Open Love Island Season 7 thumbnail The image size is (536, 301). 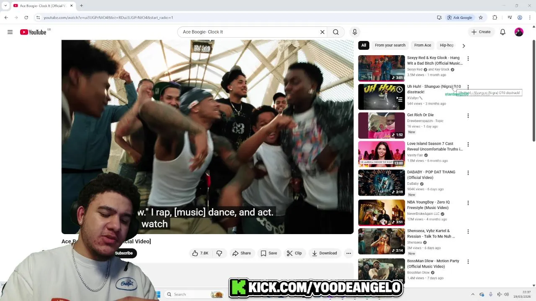[381, 154]
